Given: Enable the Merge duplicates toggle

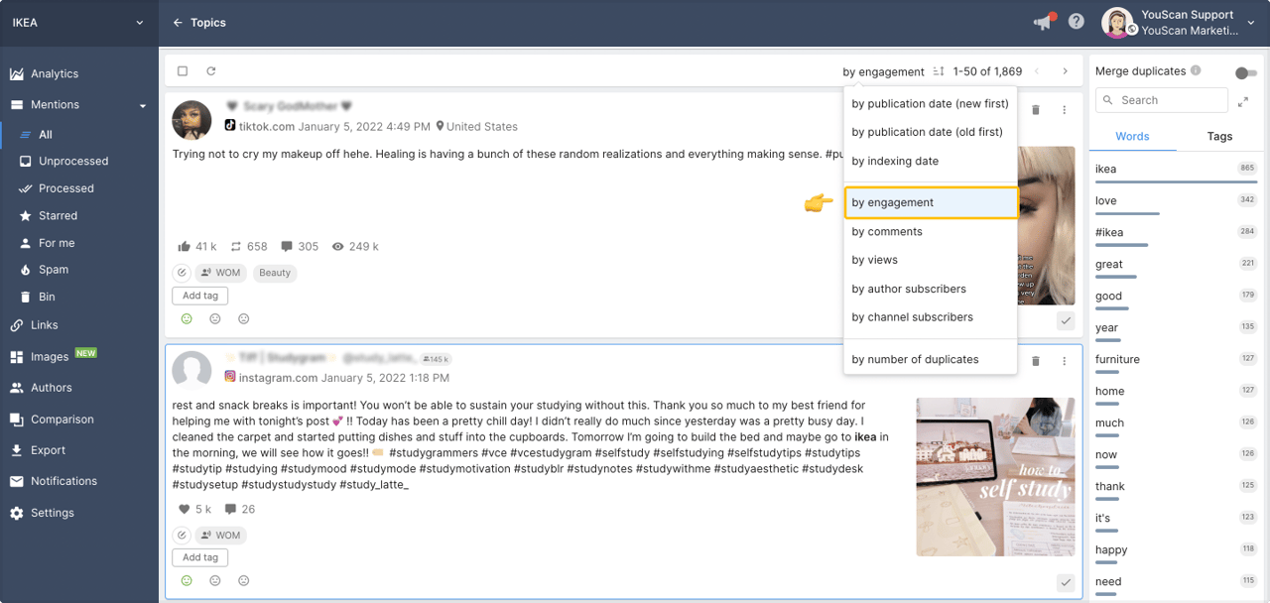Looking at the screenshot, I should coord(1248,72).
